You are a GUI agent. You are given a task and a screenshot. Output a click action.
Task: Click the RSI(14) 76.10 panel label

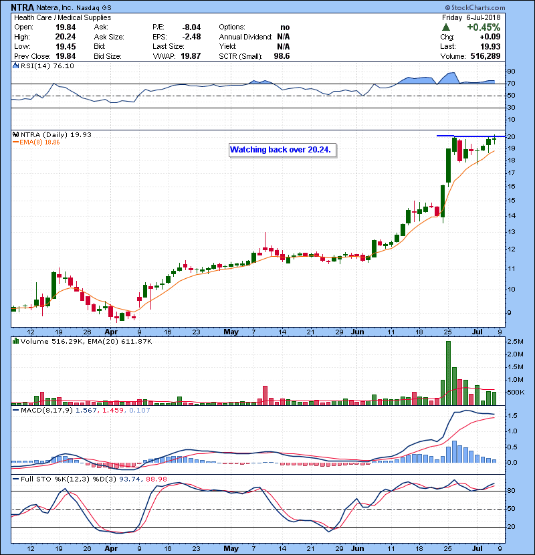(47, 66)
